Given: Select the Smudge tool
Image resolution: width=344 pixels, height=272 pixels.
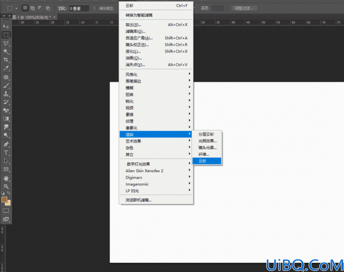Looking at the screenshot, I should point(6,127).
